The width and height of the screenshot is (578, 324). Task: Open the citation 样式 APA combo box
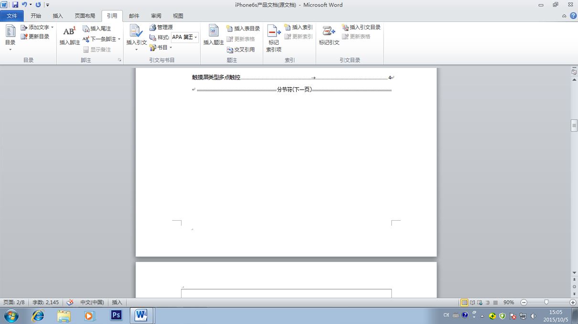pos(185,37)
